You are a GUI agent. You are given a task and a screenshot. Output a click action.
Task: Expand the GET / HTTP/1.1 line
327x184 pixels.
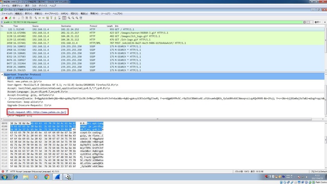[x=6, y=78]
